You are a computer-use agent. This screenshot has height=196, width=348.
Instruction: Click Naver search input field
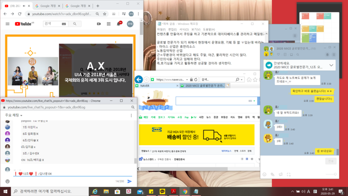tap(212, 101)
